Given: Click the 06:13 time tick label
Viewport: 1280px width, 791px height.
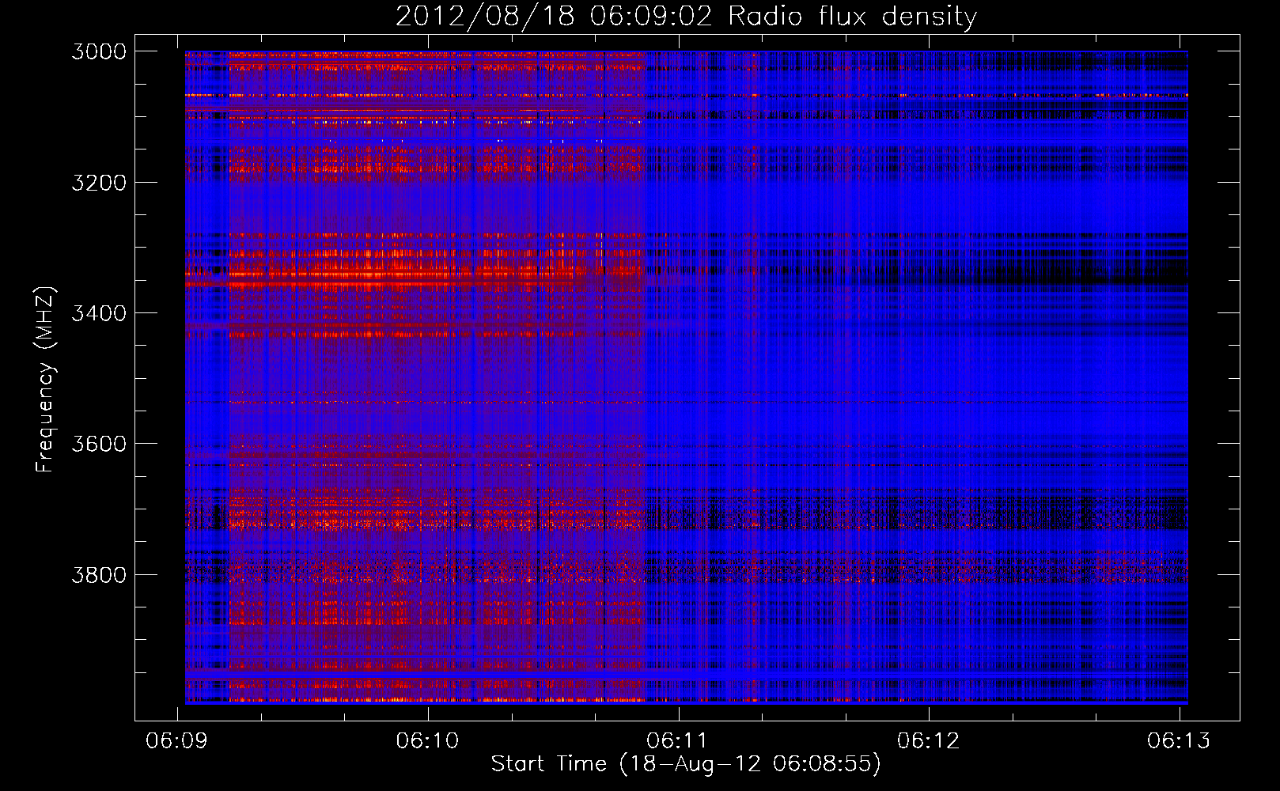Looking at the screenshot, I should 1179,740.
